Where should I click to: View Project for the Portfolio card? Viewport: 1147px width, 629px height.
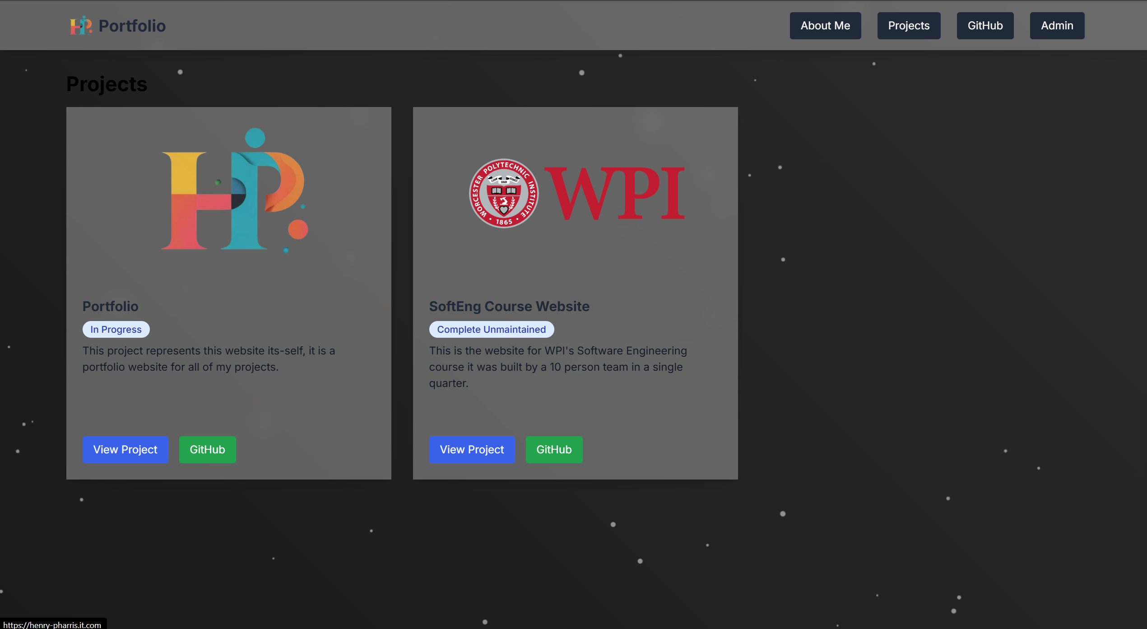[125, 449]
